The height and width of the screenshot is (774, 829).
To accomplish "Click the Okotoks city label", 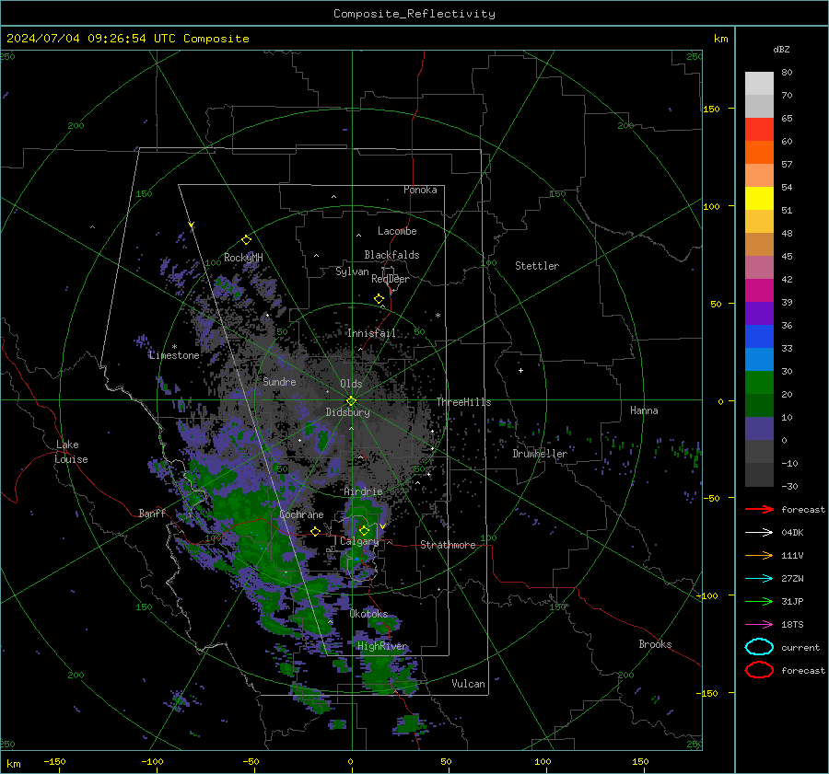I will 368,614.
